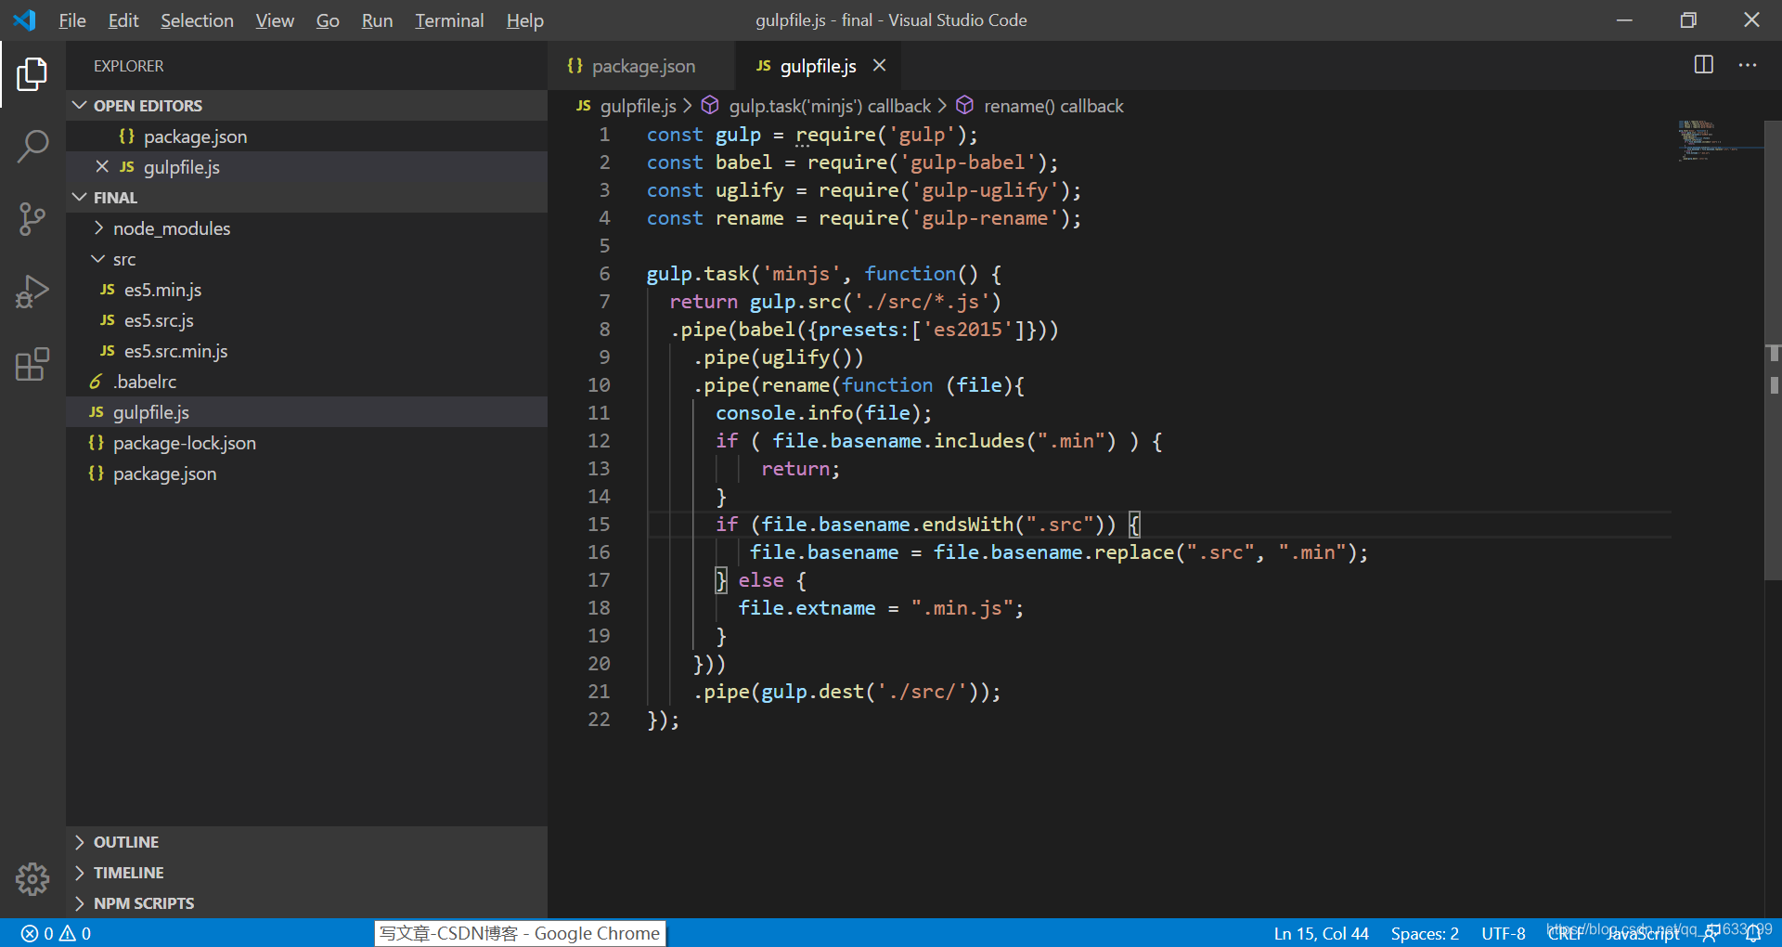Split the editor using the toolbar icon
This screenshot has width=1782, height=947.
1704,65
